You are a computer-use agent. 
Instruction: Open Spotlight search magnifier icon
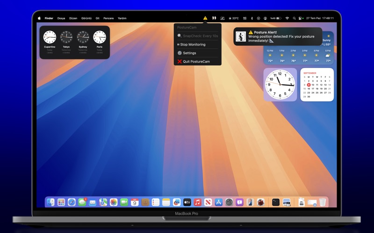(294, 18)
